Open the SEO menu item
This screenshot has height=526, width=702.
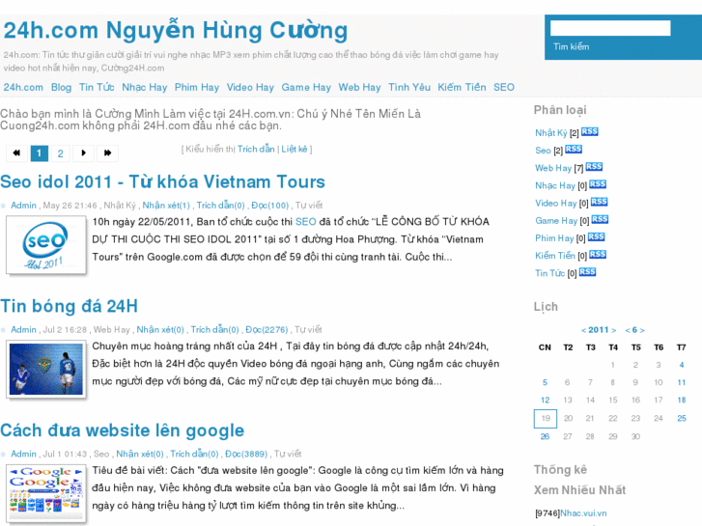point(504,87)
